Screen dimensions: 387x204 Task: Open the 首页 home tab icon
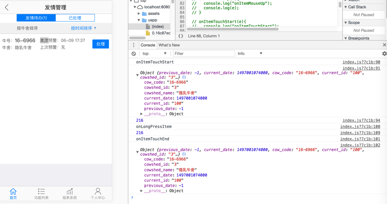pos(13,191)
